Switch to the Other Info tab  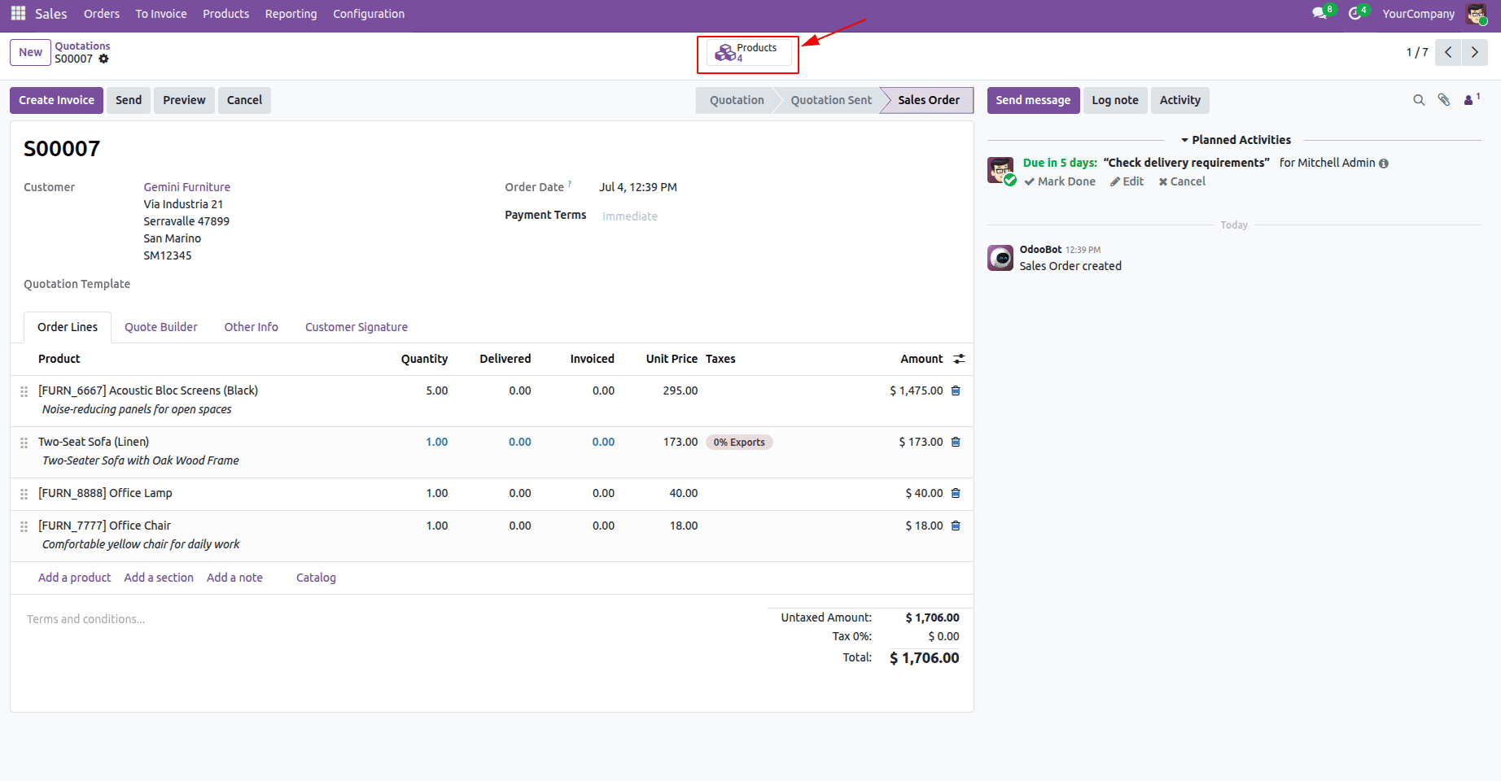(x=252, y=327)
